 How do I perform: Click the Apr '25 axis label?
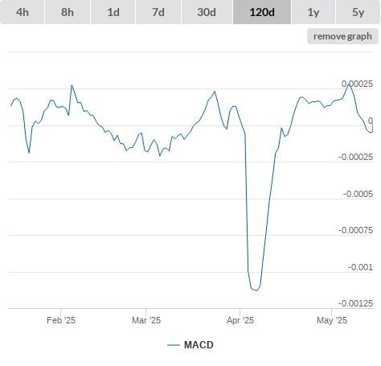(x=240, y=320)
